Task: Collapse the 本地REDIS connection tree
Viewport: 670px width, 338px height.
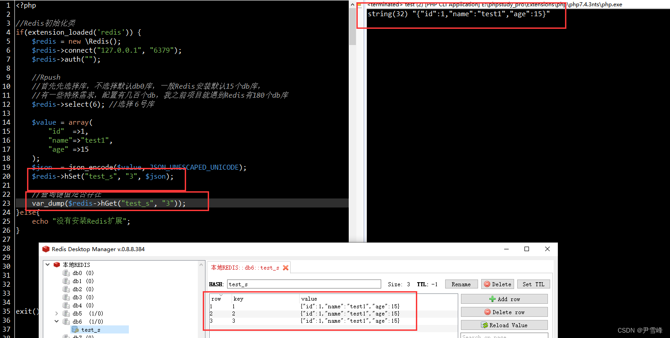Action: tap(48, 265)
